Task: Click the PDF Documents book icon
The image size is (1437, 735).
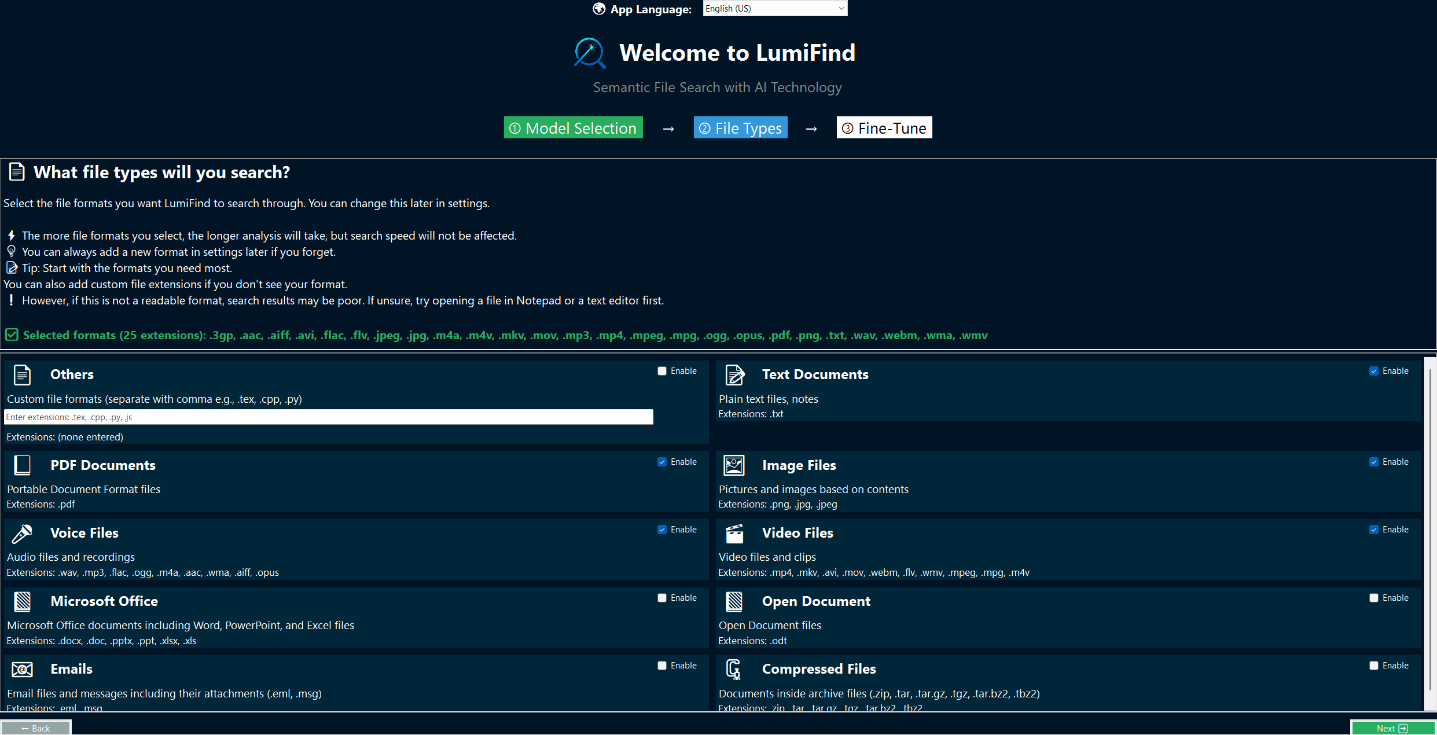Action: click(x=22, y=465)
